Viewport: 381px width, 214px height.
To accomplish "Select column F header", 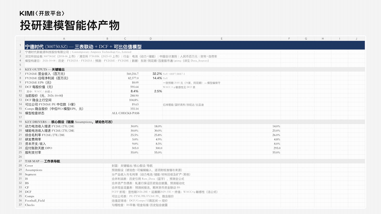I will tap(289, 38).
